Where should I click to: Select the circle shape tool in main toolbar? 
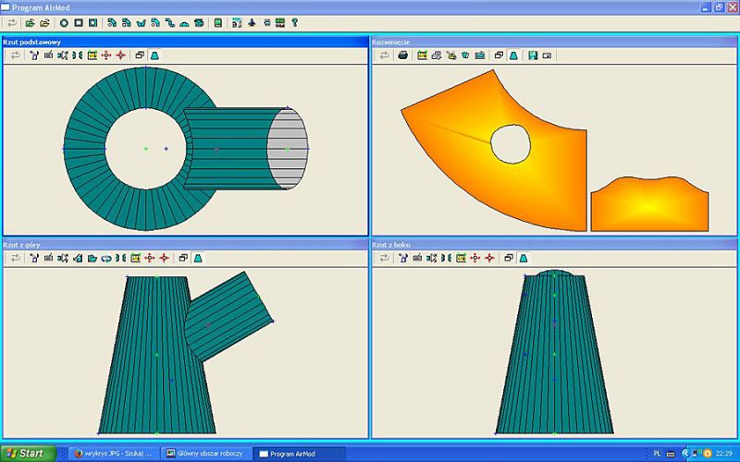coord(65,22)
